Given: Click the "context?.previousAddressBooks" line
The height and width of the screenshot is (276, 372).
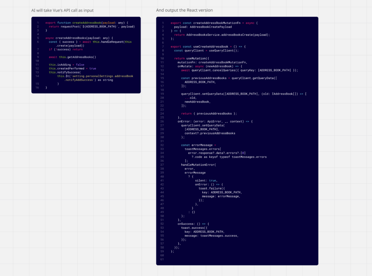Looking at the screenshot, I should click(x=210, y=133).
